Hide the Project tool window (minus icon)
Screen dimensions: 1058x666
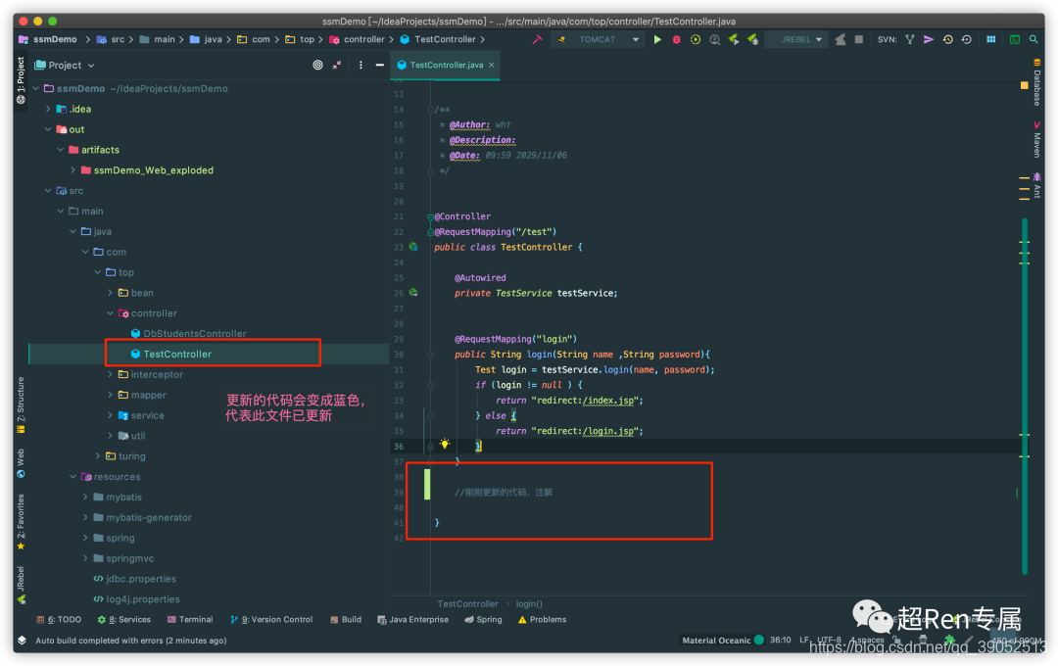point(379,66)
